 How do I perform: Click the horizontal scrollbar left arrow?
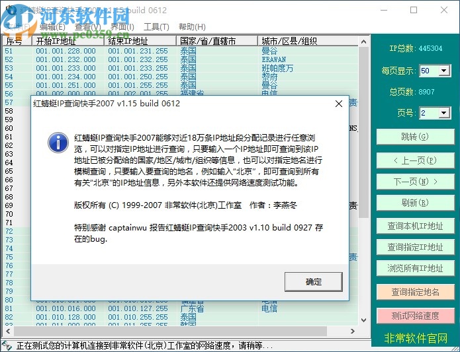(8, 331)
